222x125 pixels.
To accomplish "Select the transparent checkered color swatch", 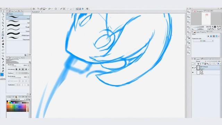I will [3, 79].
